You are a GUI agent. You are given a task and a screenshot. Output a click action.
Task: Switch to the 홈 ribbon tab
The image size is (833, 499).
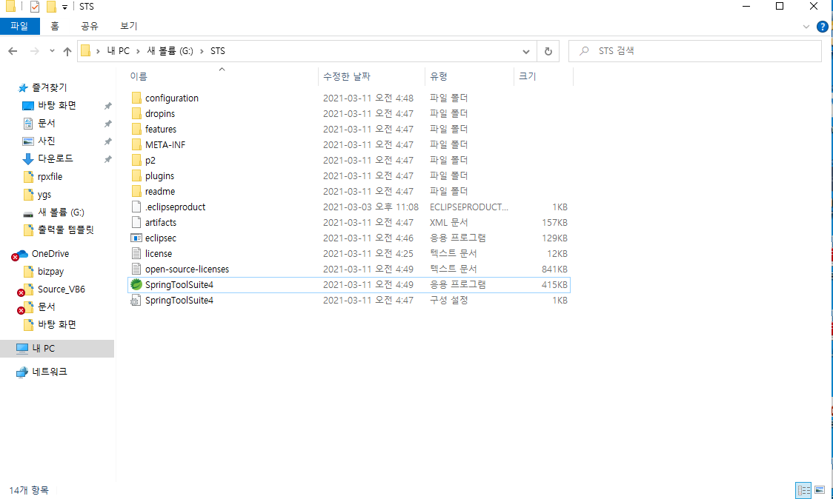55,26
